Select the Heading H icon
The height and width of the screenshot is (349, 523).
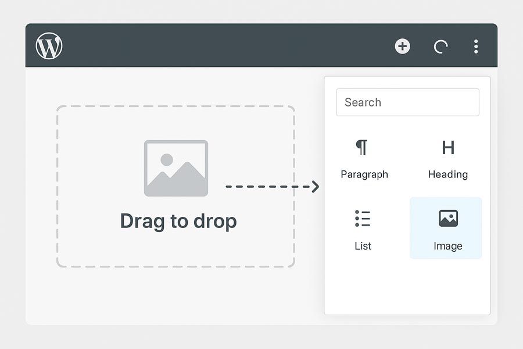pyautogui.click(x=447, y=148)
